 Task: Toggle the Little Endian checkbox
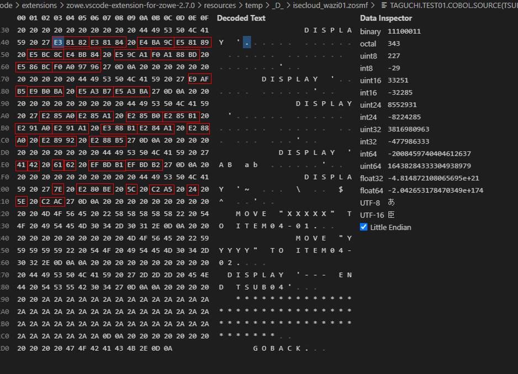[x=363, y=227]
